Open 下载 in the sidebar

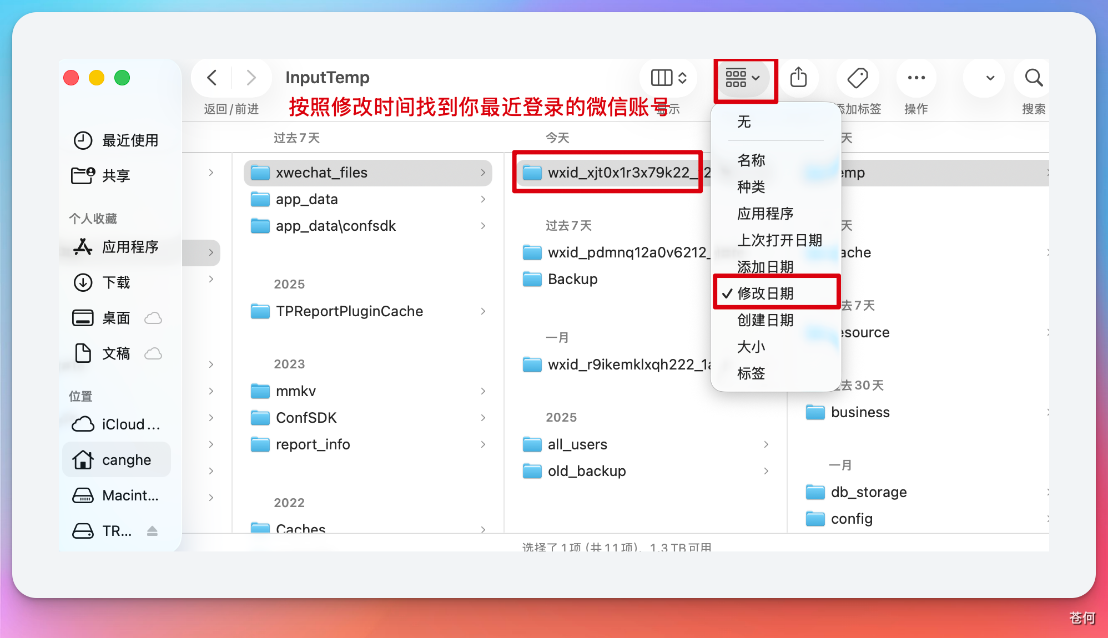click(115, 282)
